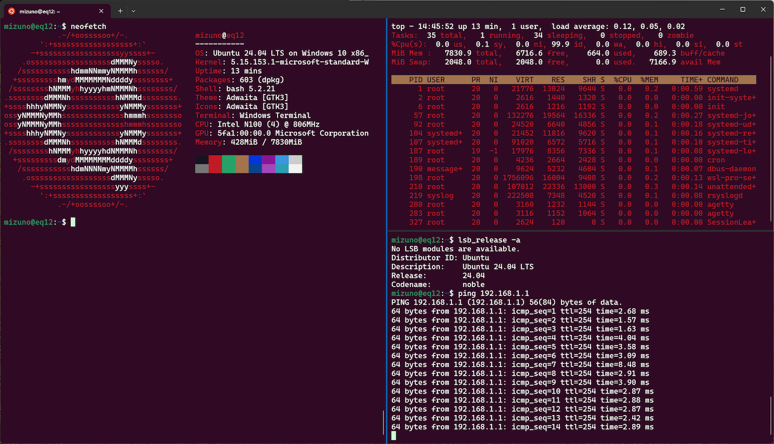Select the rsyslogd process row
The image size is (774, 444).
[574, 196]
